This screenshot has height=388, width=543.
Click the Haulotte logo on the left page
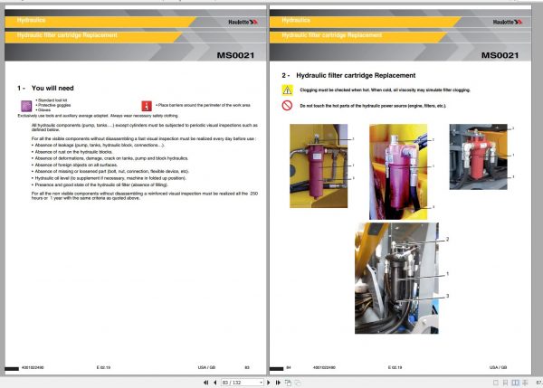[x=243, y=22]
